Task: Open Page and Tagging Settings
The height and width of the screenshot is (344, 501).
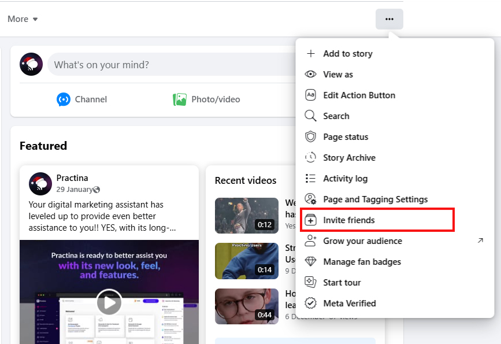Action: click(375, 199)
